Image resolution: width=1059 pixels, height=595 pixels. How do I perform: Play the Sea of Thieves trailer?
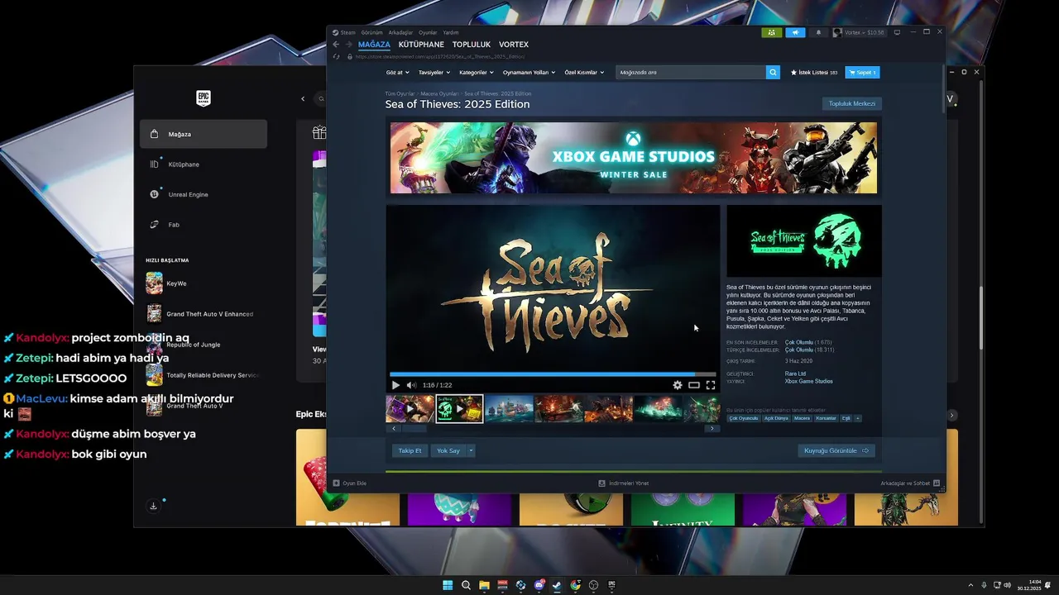pyautogui.click(x=395, y=385)
